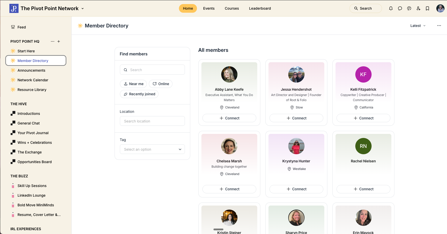Open the Tag Select an option dropdown
Screen dimensions: 447x234
coord(152,149)
